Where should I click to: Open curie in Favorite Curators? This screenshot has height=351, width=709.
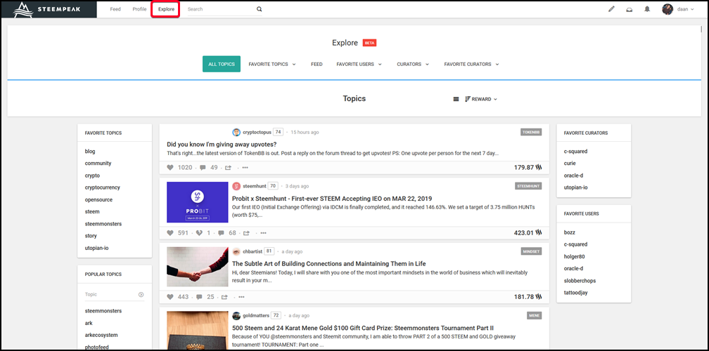[x=570, y=164]
